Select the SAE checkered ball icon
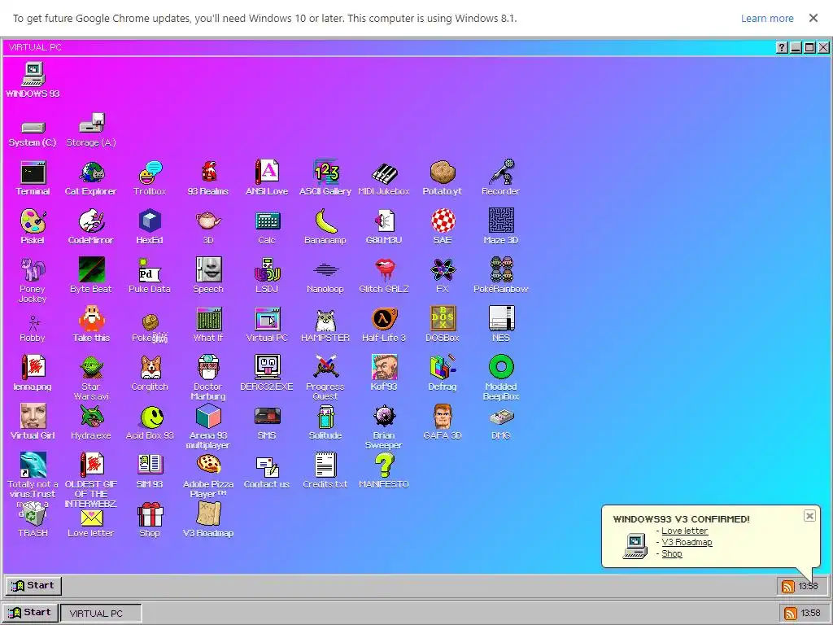Viewport: 833px width, 625px height. (443, 227)
